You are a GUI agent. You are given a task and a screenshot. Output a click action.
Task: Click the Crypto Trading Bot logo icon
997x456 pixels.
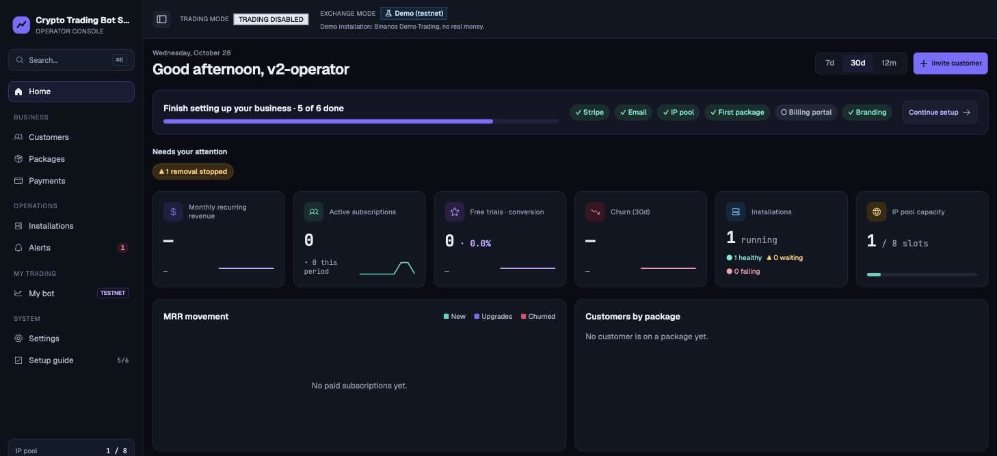(x=21, y=25)
